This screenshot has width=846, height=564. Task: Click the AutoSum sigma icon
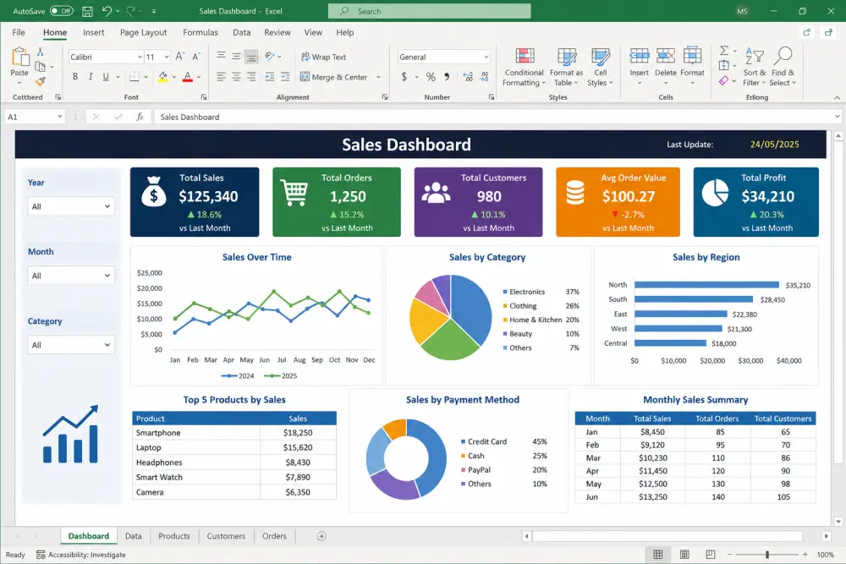(x=724, y=50)
